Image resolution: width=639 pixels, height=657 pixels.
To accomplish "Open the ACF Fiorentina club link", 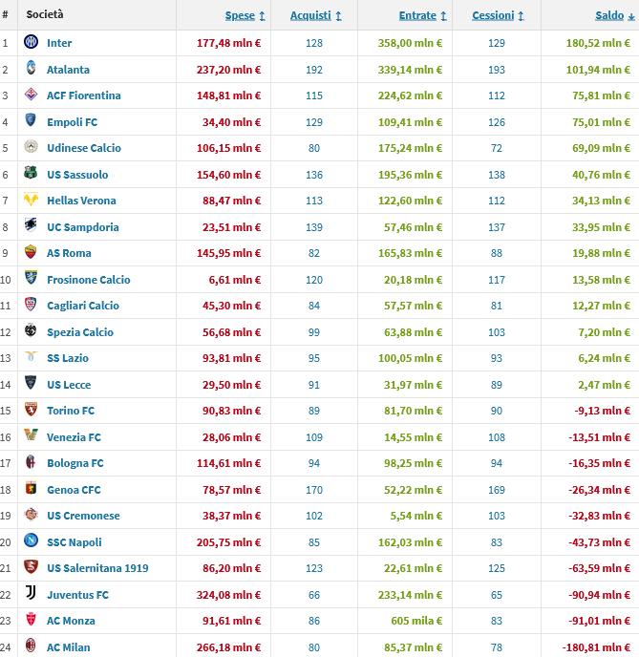I will tap(84, 95).
